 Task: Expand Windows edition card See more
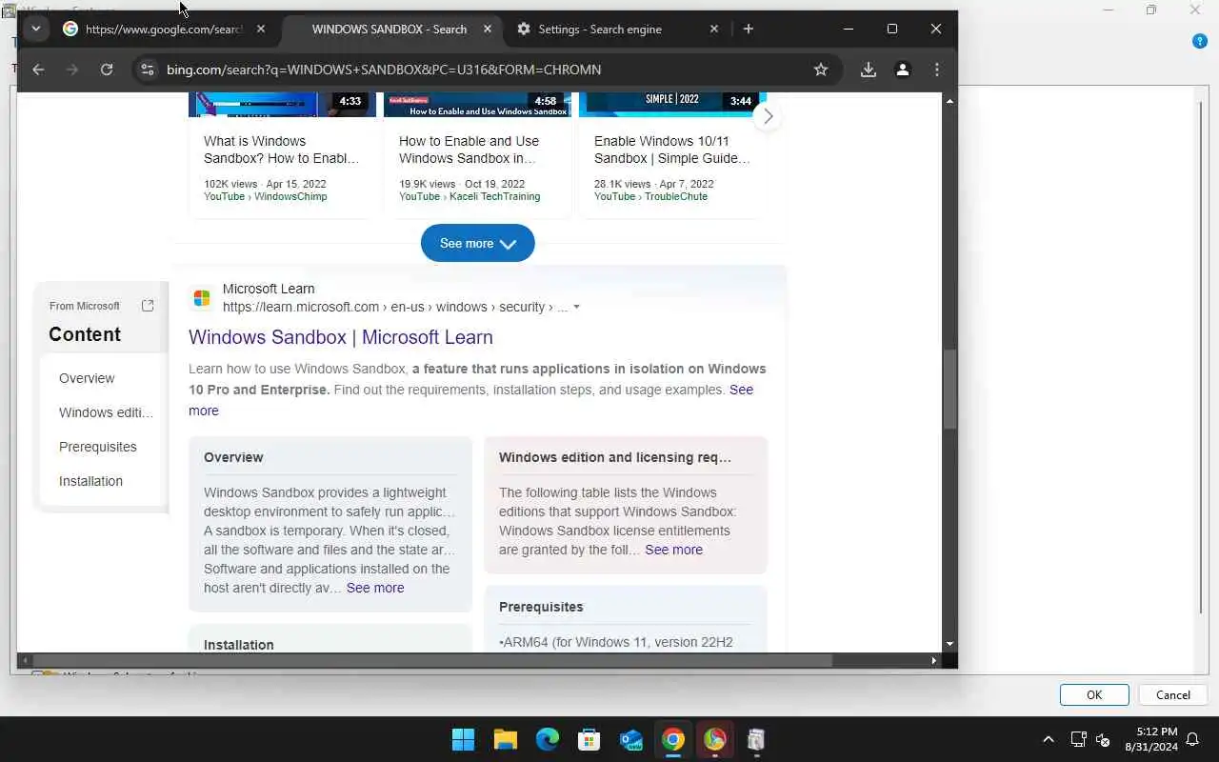pyautogui.click(x=674, y=550)
